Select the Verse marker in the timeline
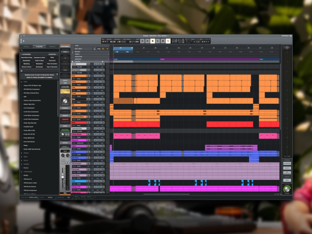 209,59
